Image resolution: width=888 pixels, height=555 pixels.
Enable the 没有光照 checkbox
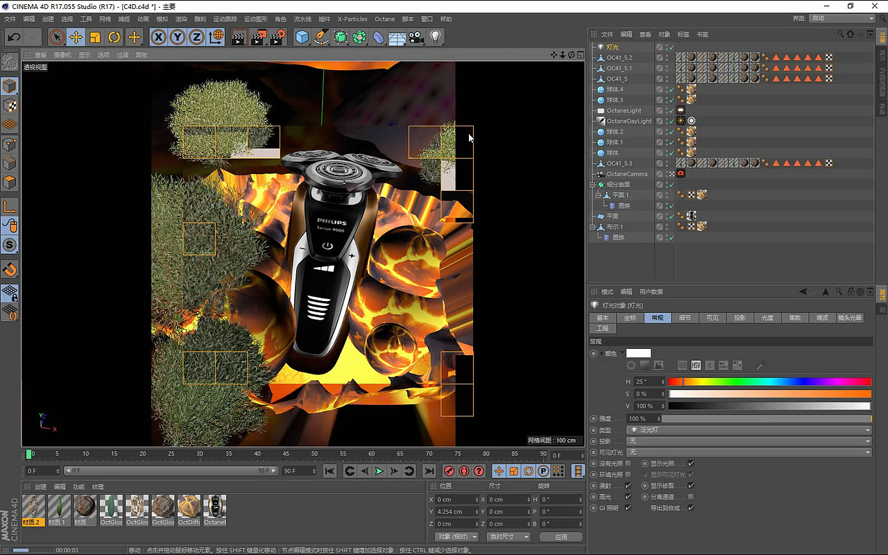point(629,463)
